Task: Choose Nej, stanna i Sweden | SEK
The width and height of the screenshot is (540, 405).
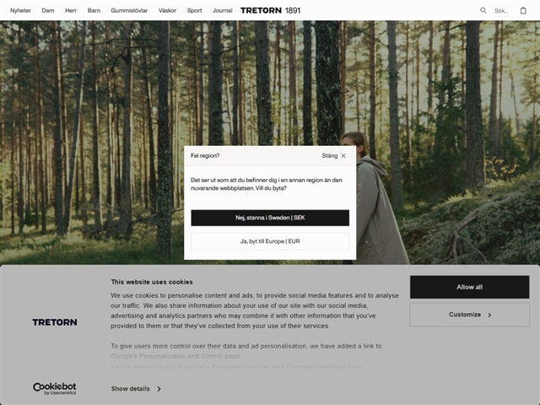Action: tap(270, 218)
